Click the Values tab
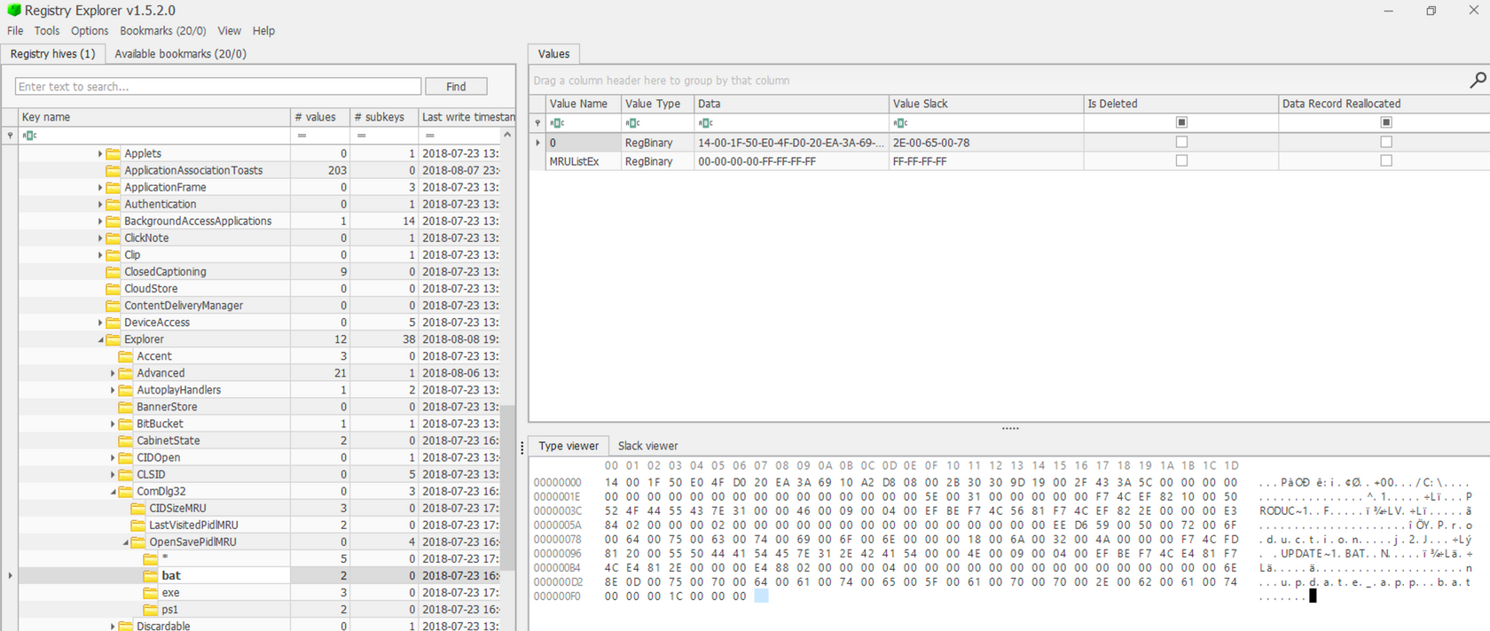Screen dimensions: 1490x631 click(553, 54)
